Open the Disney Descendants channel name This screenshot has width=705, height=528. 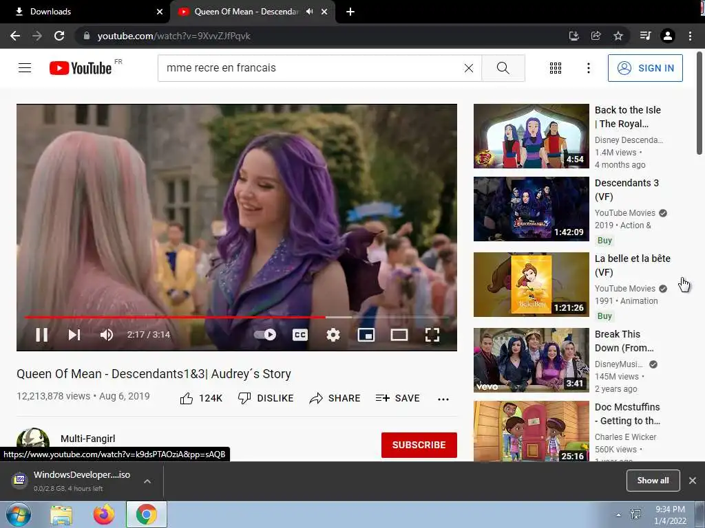coord(629,140)
